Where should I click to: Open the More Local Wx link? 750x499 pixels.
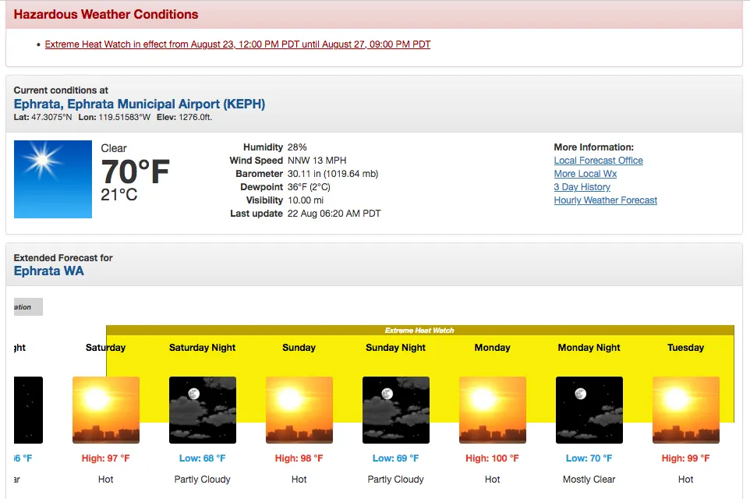tap(585, 174)
